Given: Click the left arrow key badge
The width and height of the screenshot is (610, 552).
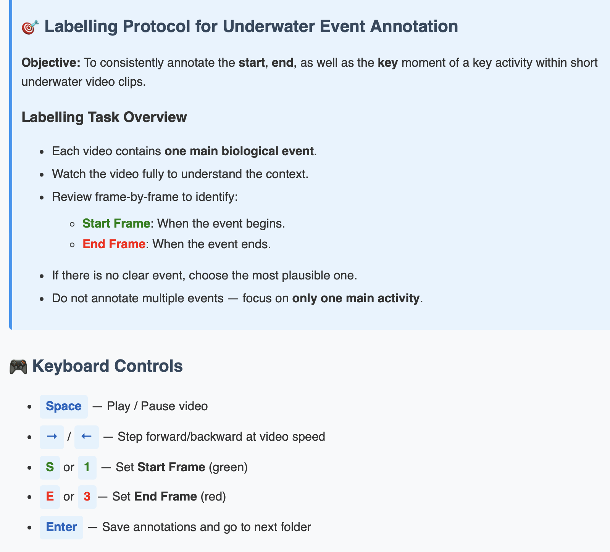Looking at the screenshot, I should [87, 437].
